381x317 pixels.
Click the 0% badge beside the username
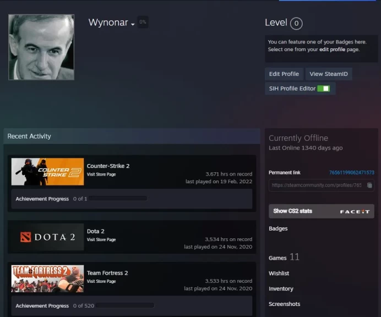click(x=143, y=22)
